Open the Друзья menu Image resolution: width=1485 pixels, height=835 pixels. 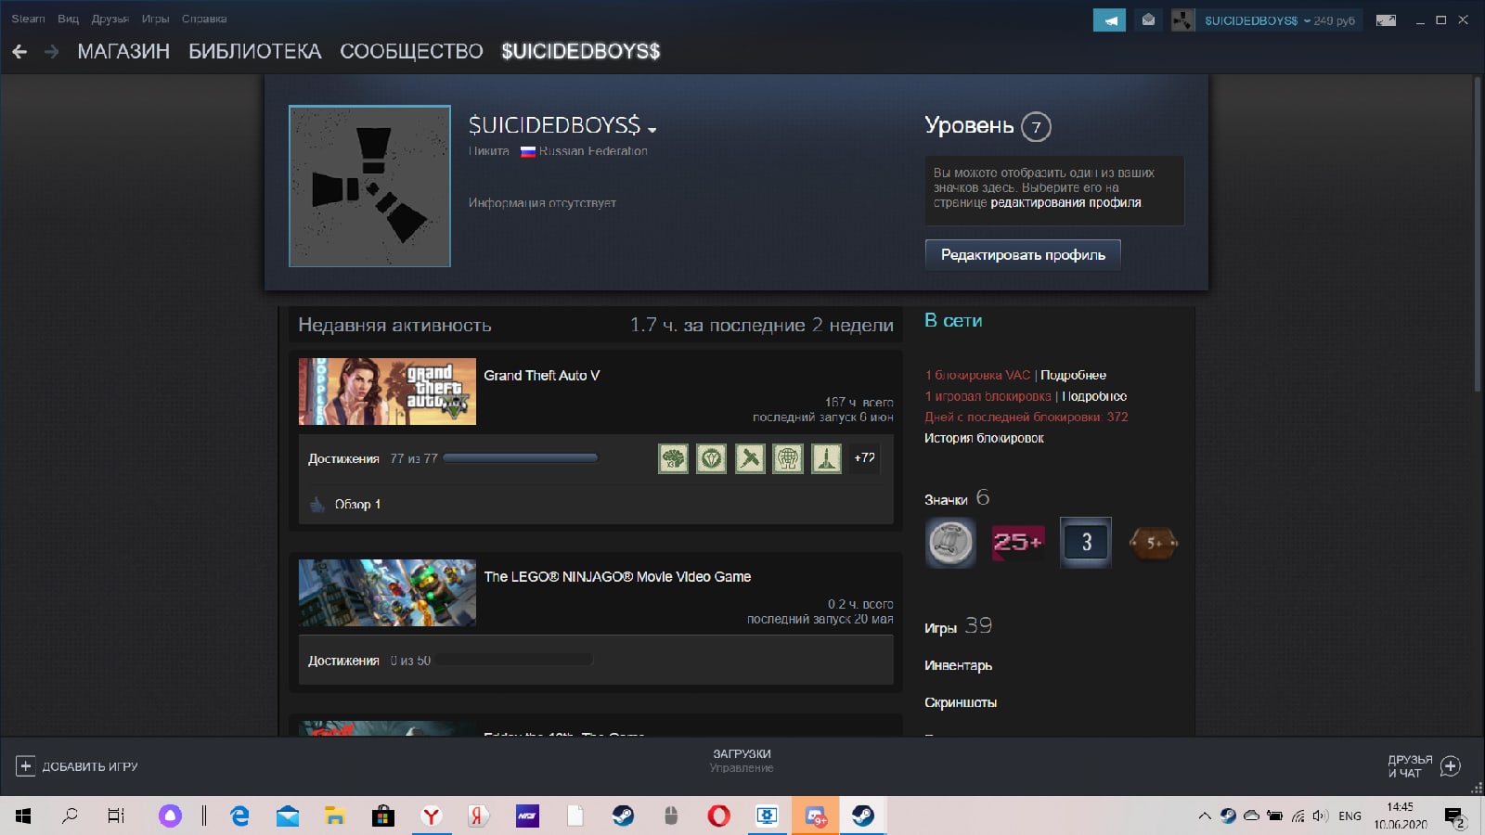point(110,19)
